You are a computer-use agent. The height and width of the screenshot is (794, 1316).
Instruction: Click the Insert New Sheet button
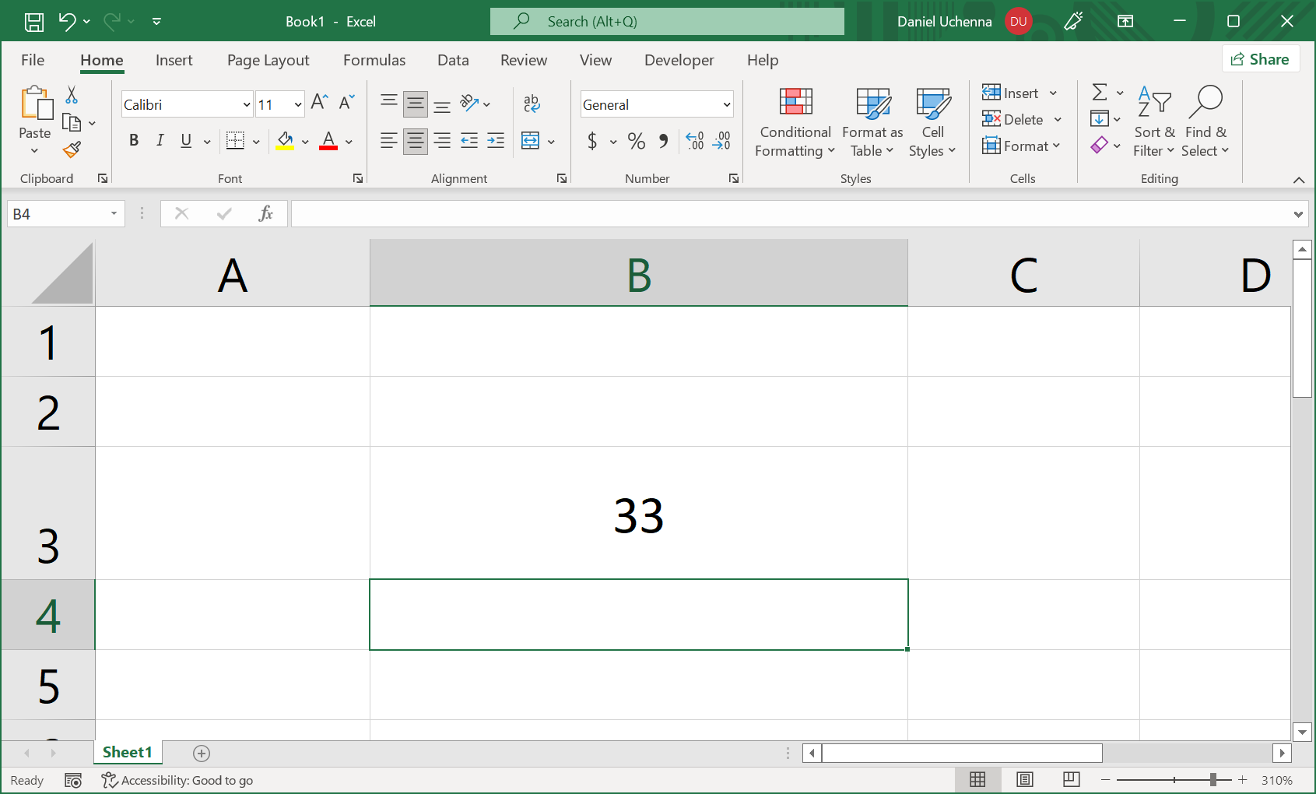pyautogui.click(x=201, y=753)
